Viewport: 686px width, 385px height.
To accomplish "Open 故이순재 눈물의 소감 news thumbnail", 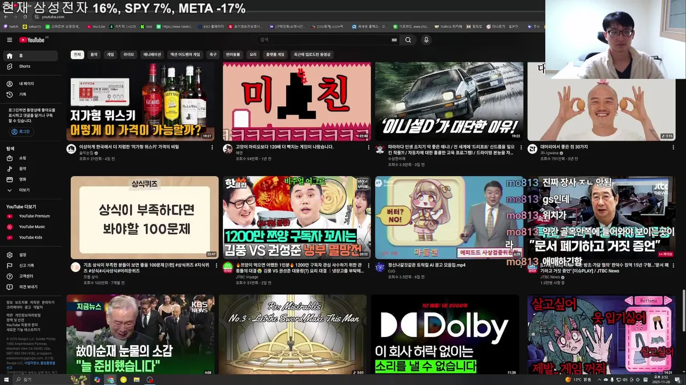I will coord(140,335).
